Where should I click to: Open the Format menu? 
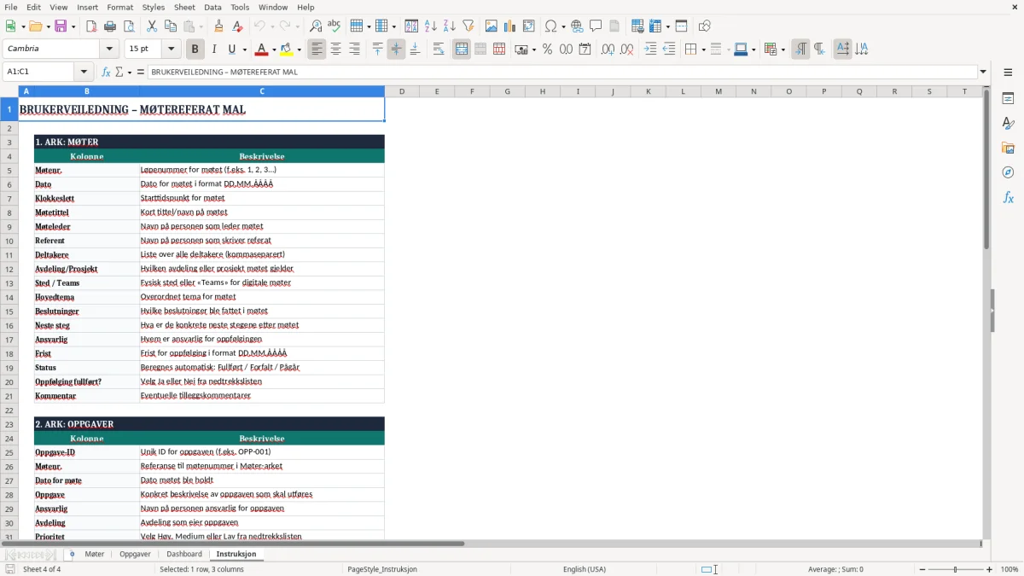pyautogui.click(x=119, y=7)
